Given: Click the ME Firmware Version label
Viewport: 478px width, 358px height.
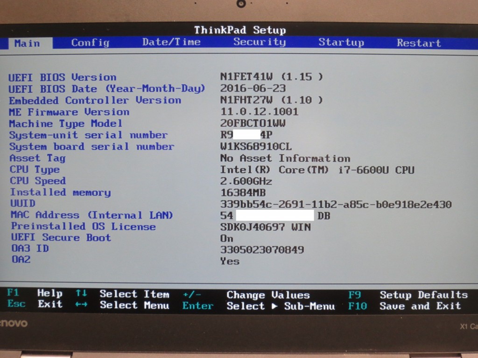Looking at the screenshot, I should (x=69, y=112).
